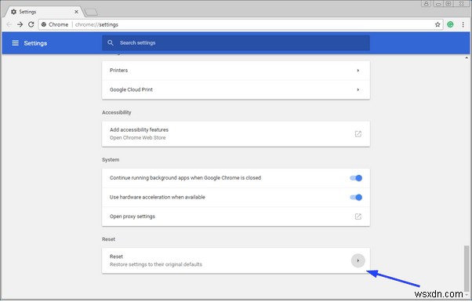Click the vertical scrollbar thumb
The width and height of the screenshot is (472, 302).
467,268
